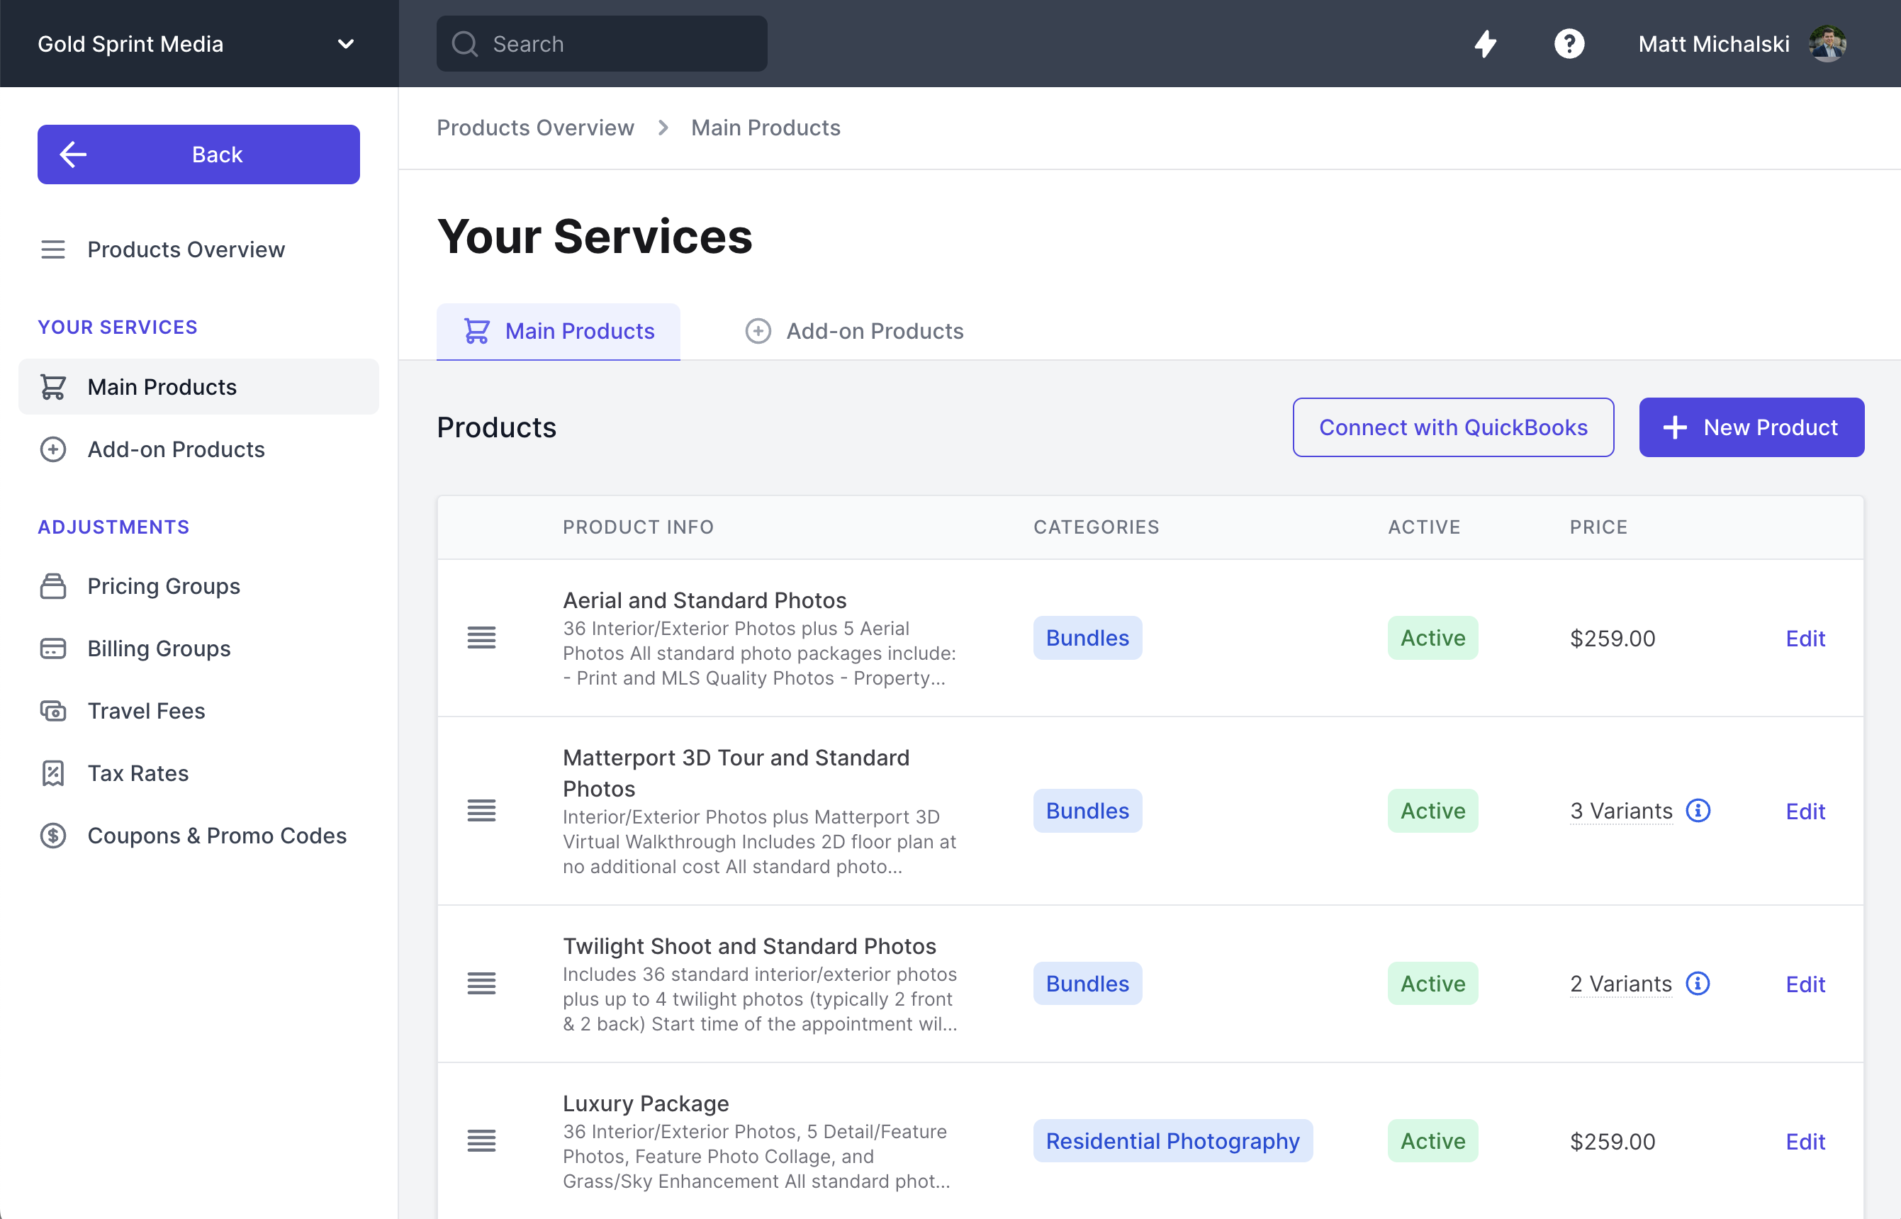Click the lightning bolt quick actions icon
The height and width of the screenshot is (1219, 1901).
click(1486, 43)
